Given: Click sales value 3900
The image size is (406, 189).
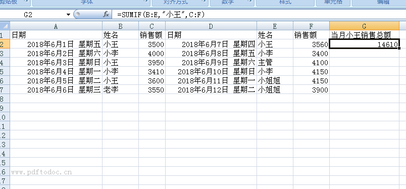Looking at the screenshot, I should click(x=311, y=90).
